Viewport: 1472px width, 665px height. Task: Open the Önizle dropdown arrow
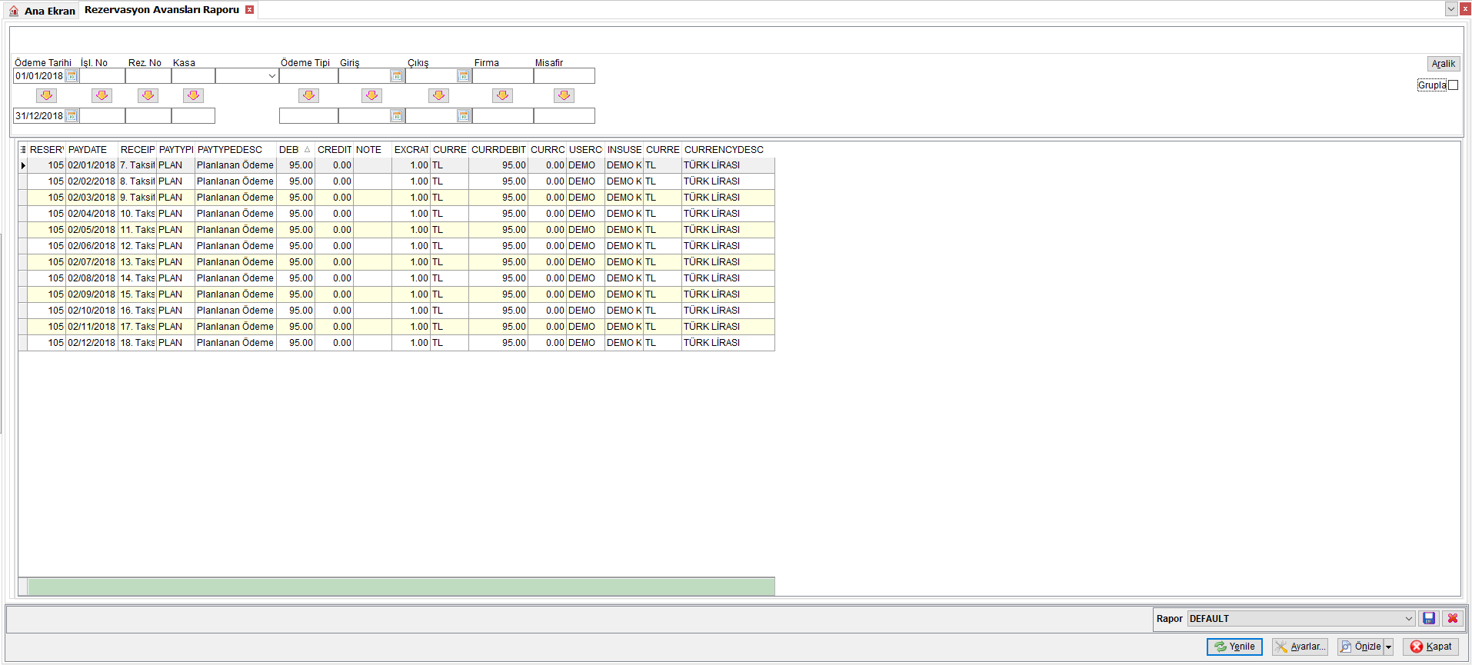1388,647
